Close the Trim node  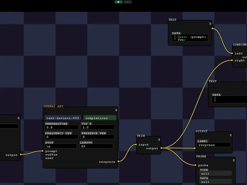(x=159, y=140)
